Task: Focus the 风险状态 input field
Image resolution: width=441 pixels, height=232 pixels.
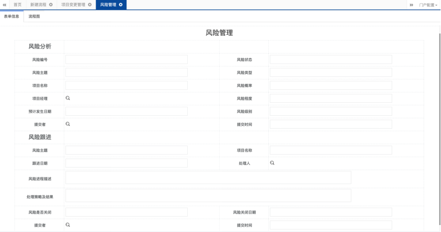Action: tap(331, 60)
